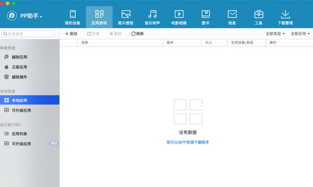Open 照片壁纸 photos and wallpapers
Viewport: 313px width, 187px height.
click(126, 17)
